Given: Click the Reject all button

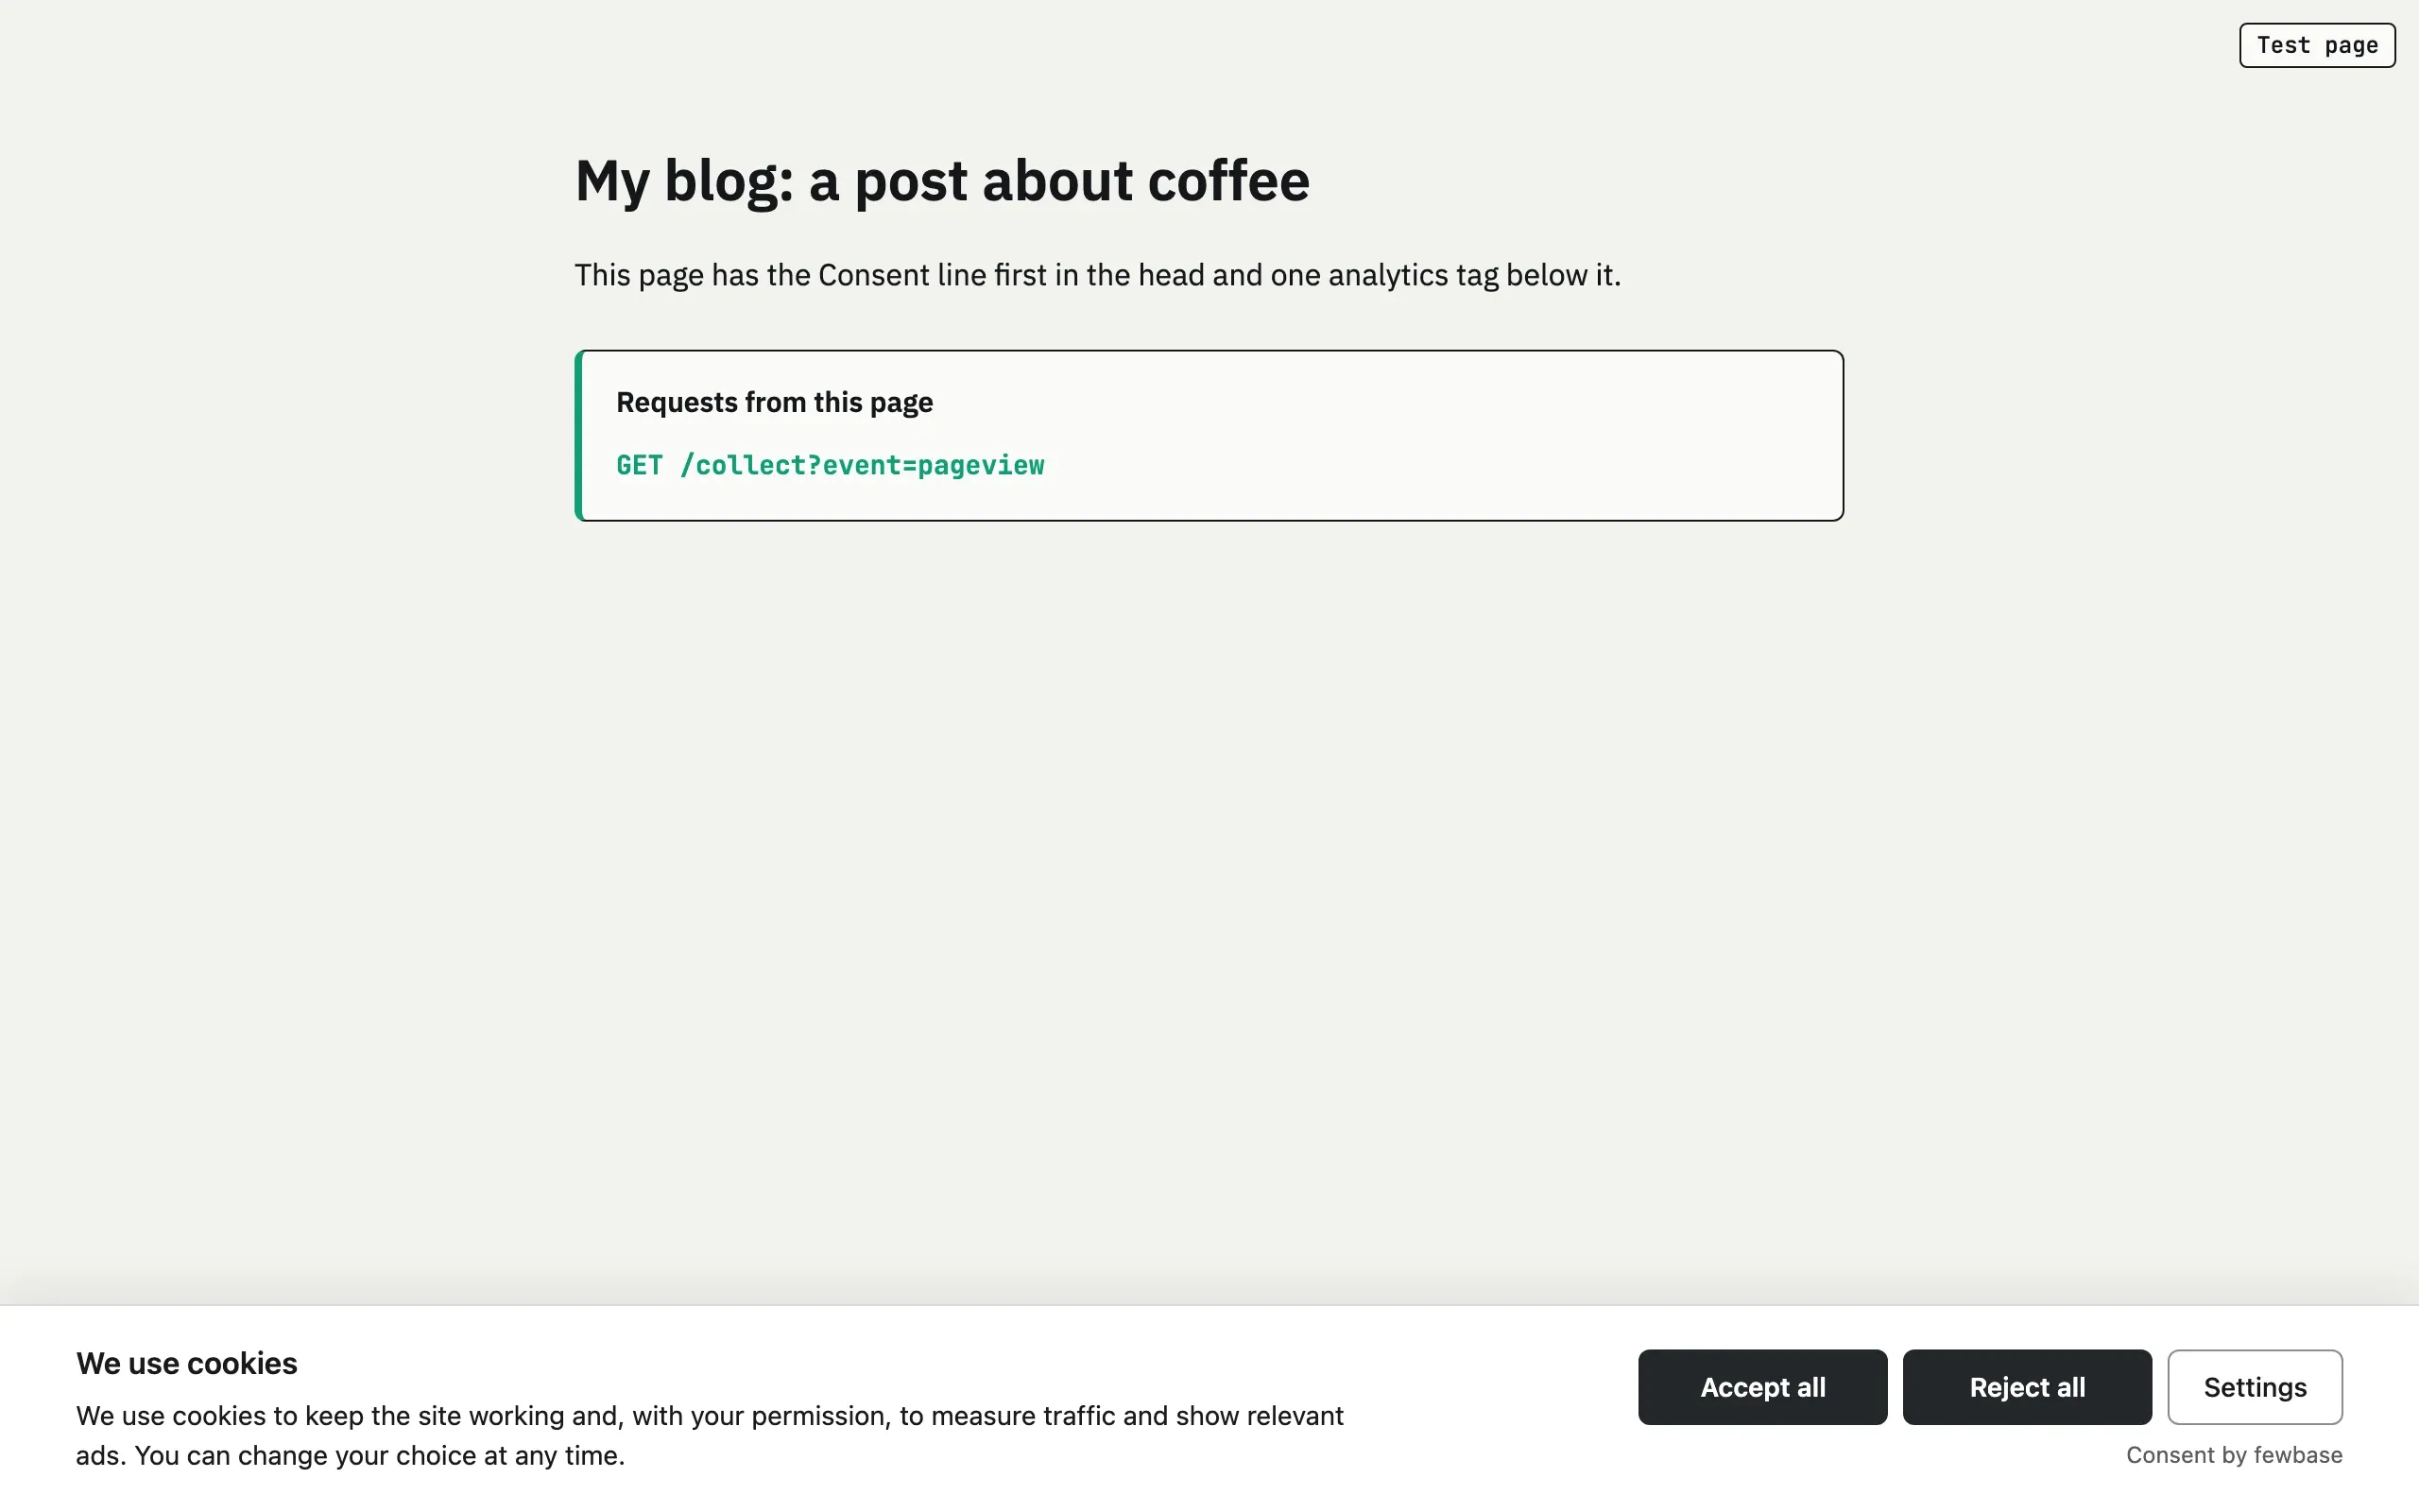Looking at the screenshot, I should point(2027,1387).
